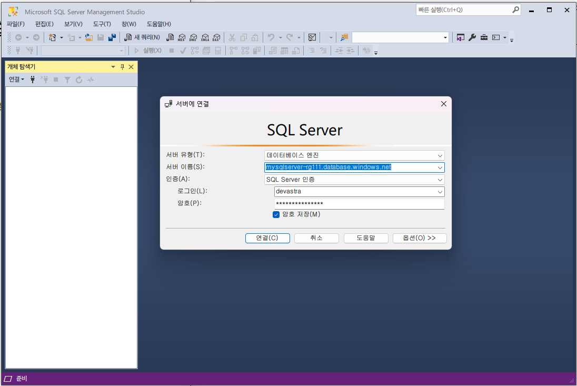Image resolution: width=577 pixels, height=386 pixels.
Task: Click the Cut scissors icon
Action: (x=232, y=37)
